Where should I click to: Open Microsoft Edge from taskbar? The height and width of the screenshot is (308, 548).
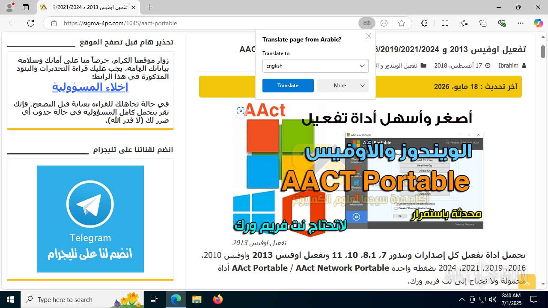[176, 299]
